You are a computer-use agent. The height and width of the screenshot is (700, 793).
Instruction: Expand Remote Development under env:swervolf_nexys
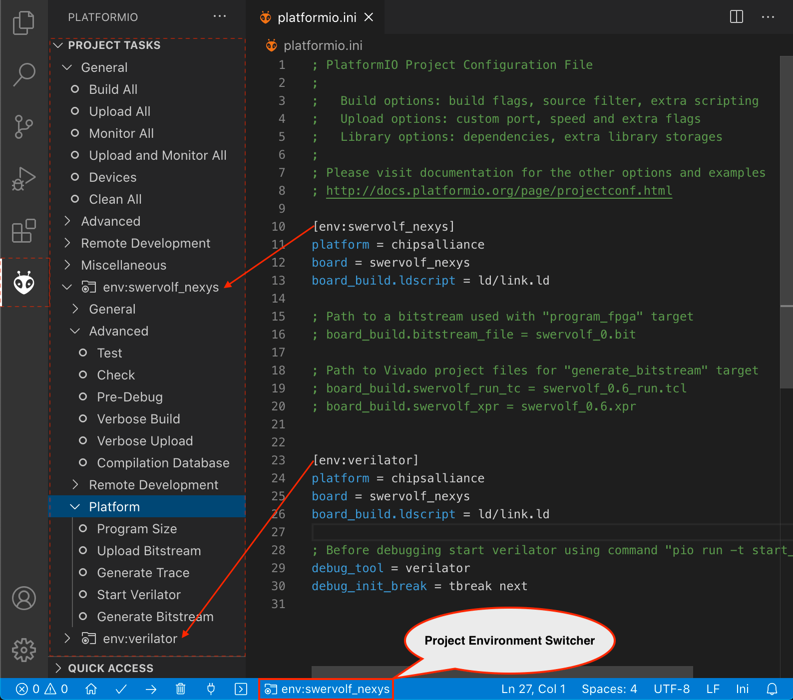(x=147, y=485)
